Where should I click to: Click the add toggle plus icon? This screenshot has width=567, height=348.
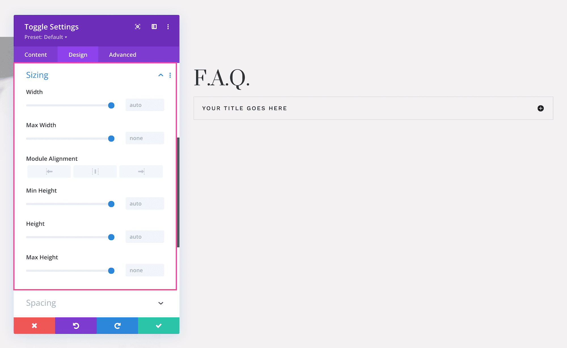541,108
